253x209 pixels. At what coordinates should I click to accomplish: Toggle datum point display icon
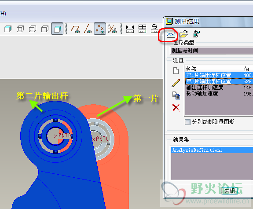click(100, 29)
